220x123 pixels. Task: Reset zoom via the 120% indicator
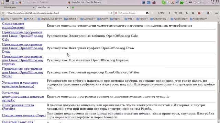coord(161,13)
